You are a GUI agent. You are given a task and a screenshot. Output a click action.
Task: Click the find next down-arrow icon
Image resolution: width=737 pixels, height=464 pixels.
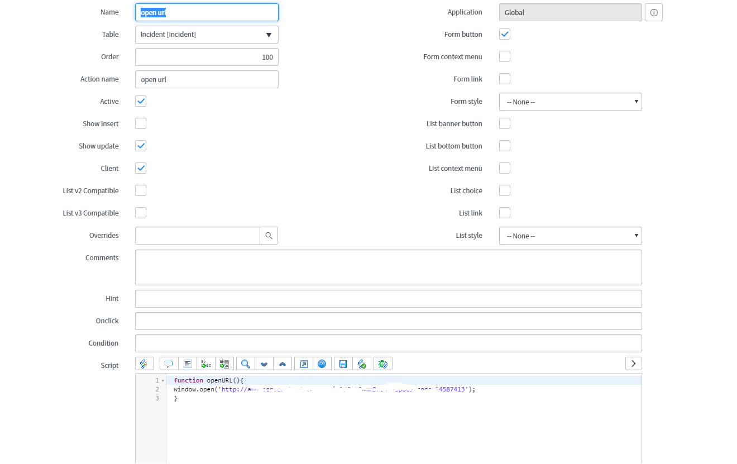(x=264, y=364)
